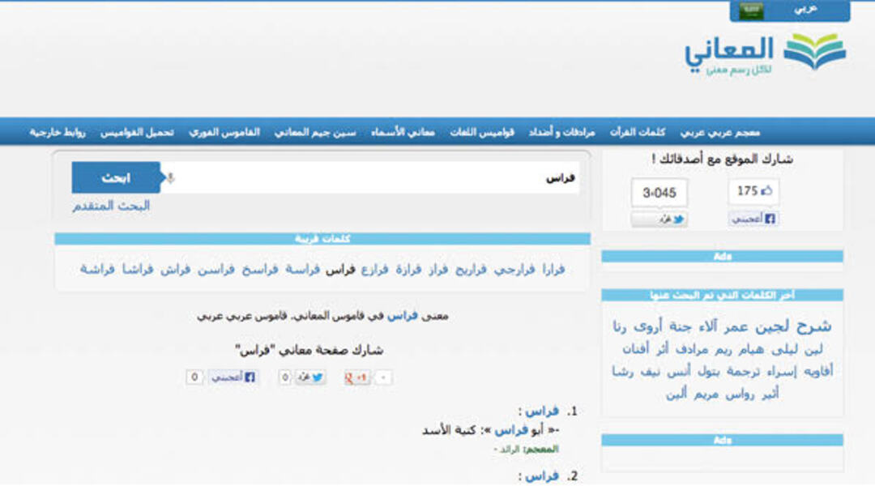
Task: Open the عربي language dropdown
Action: (x=790, y=11)
